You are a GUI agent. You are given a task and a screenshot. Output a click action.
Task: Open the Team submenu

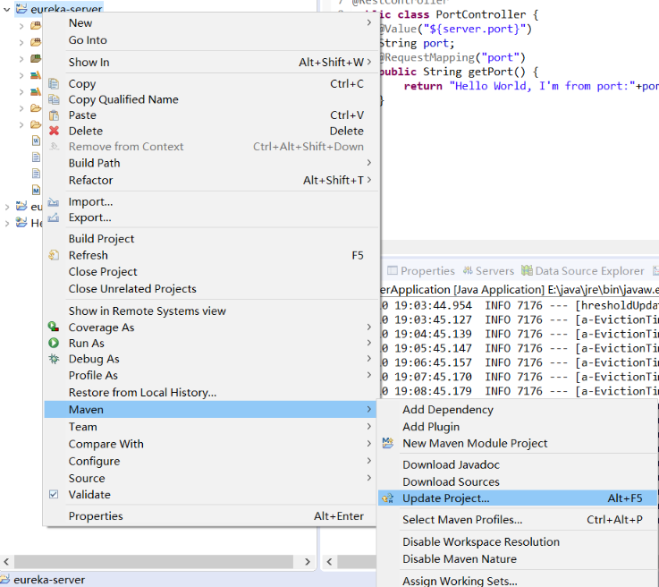pyautogui.click(x=210, y=427)
